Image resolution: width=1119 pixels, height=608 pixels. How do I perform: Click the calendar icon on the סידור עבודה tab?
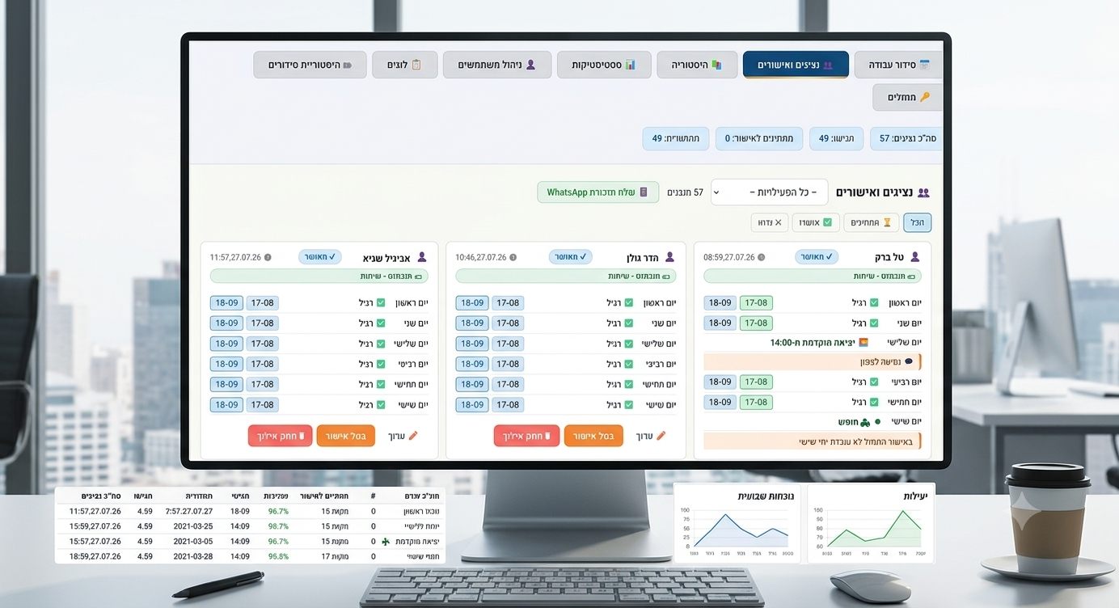(925, 65)
